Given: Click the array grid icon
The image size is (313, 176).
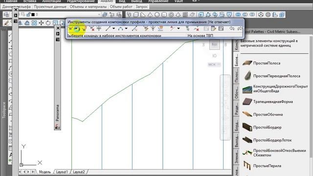Looking at the screenshot, I should tap(34, 23).
